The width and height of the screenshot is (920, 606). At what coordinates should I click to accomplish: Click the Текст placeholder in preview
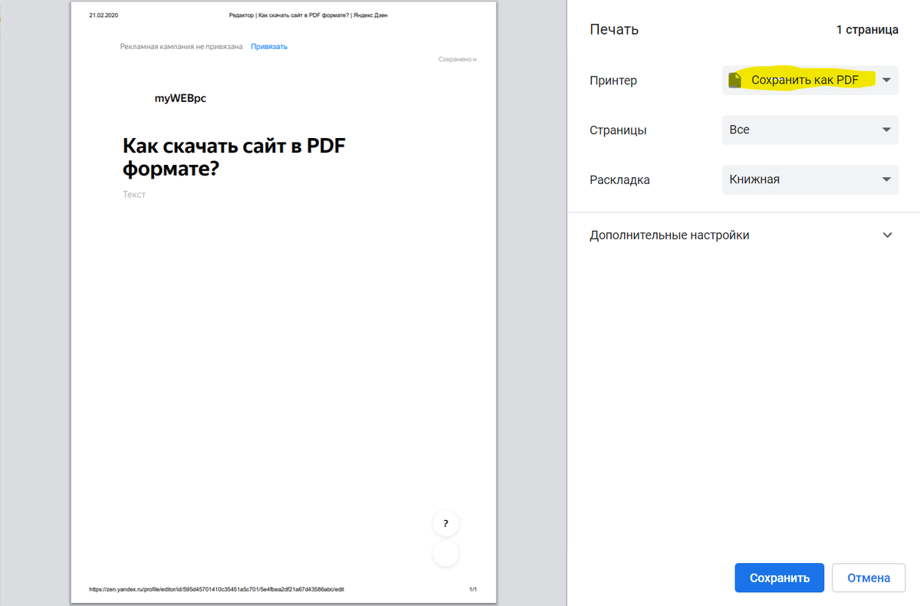pos(134,194)
